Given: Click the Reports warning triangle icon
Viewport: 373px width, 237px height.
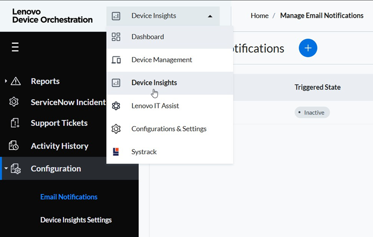Looking at the screenshot, I should [x=16, y=81].
